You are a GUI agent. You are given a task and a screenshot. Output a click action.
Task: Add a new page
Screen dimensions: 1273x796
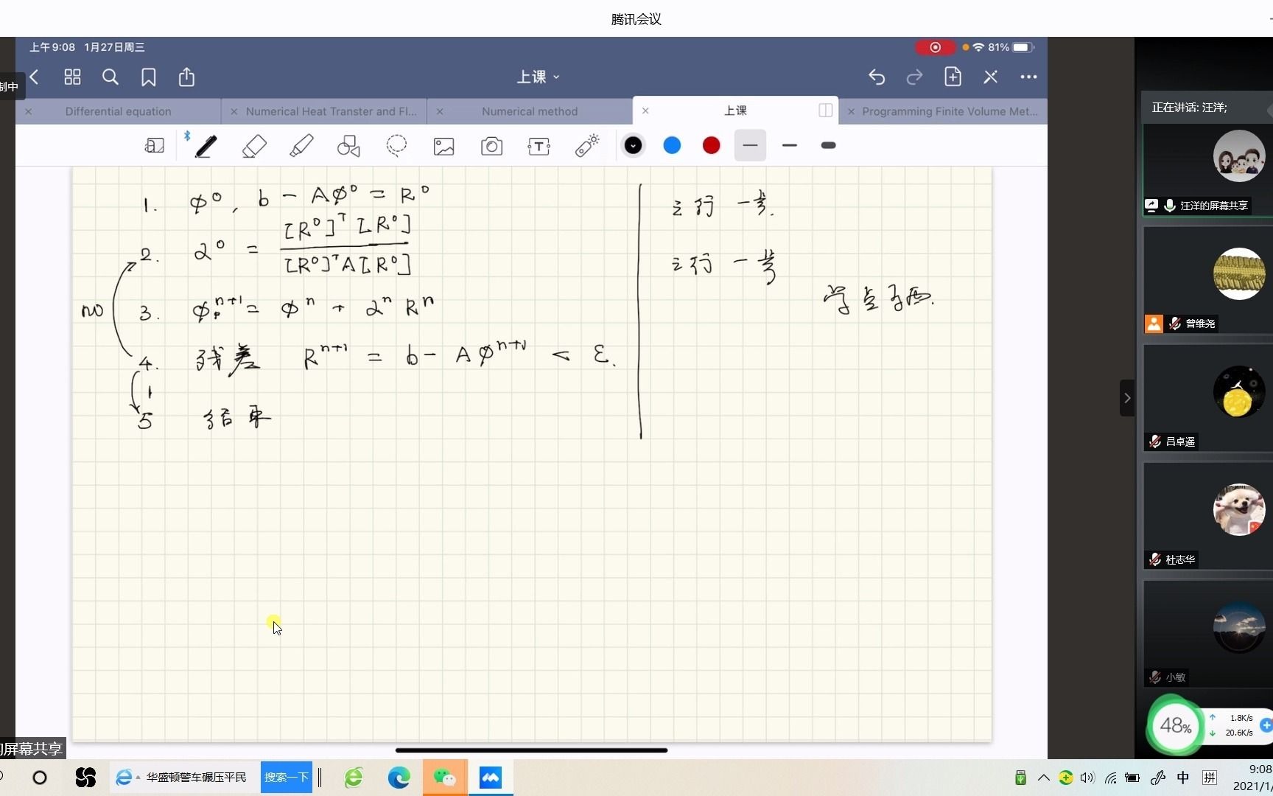953,77
